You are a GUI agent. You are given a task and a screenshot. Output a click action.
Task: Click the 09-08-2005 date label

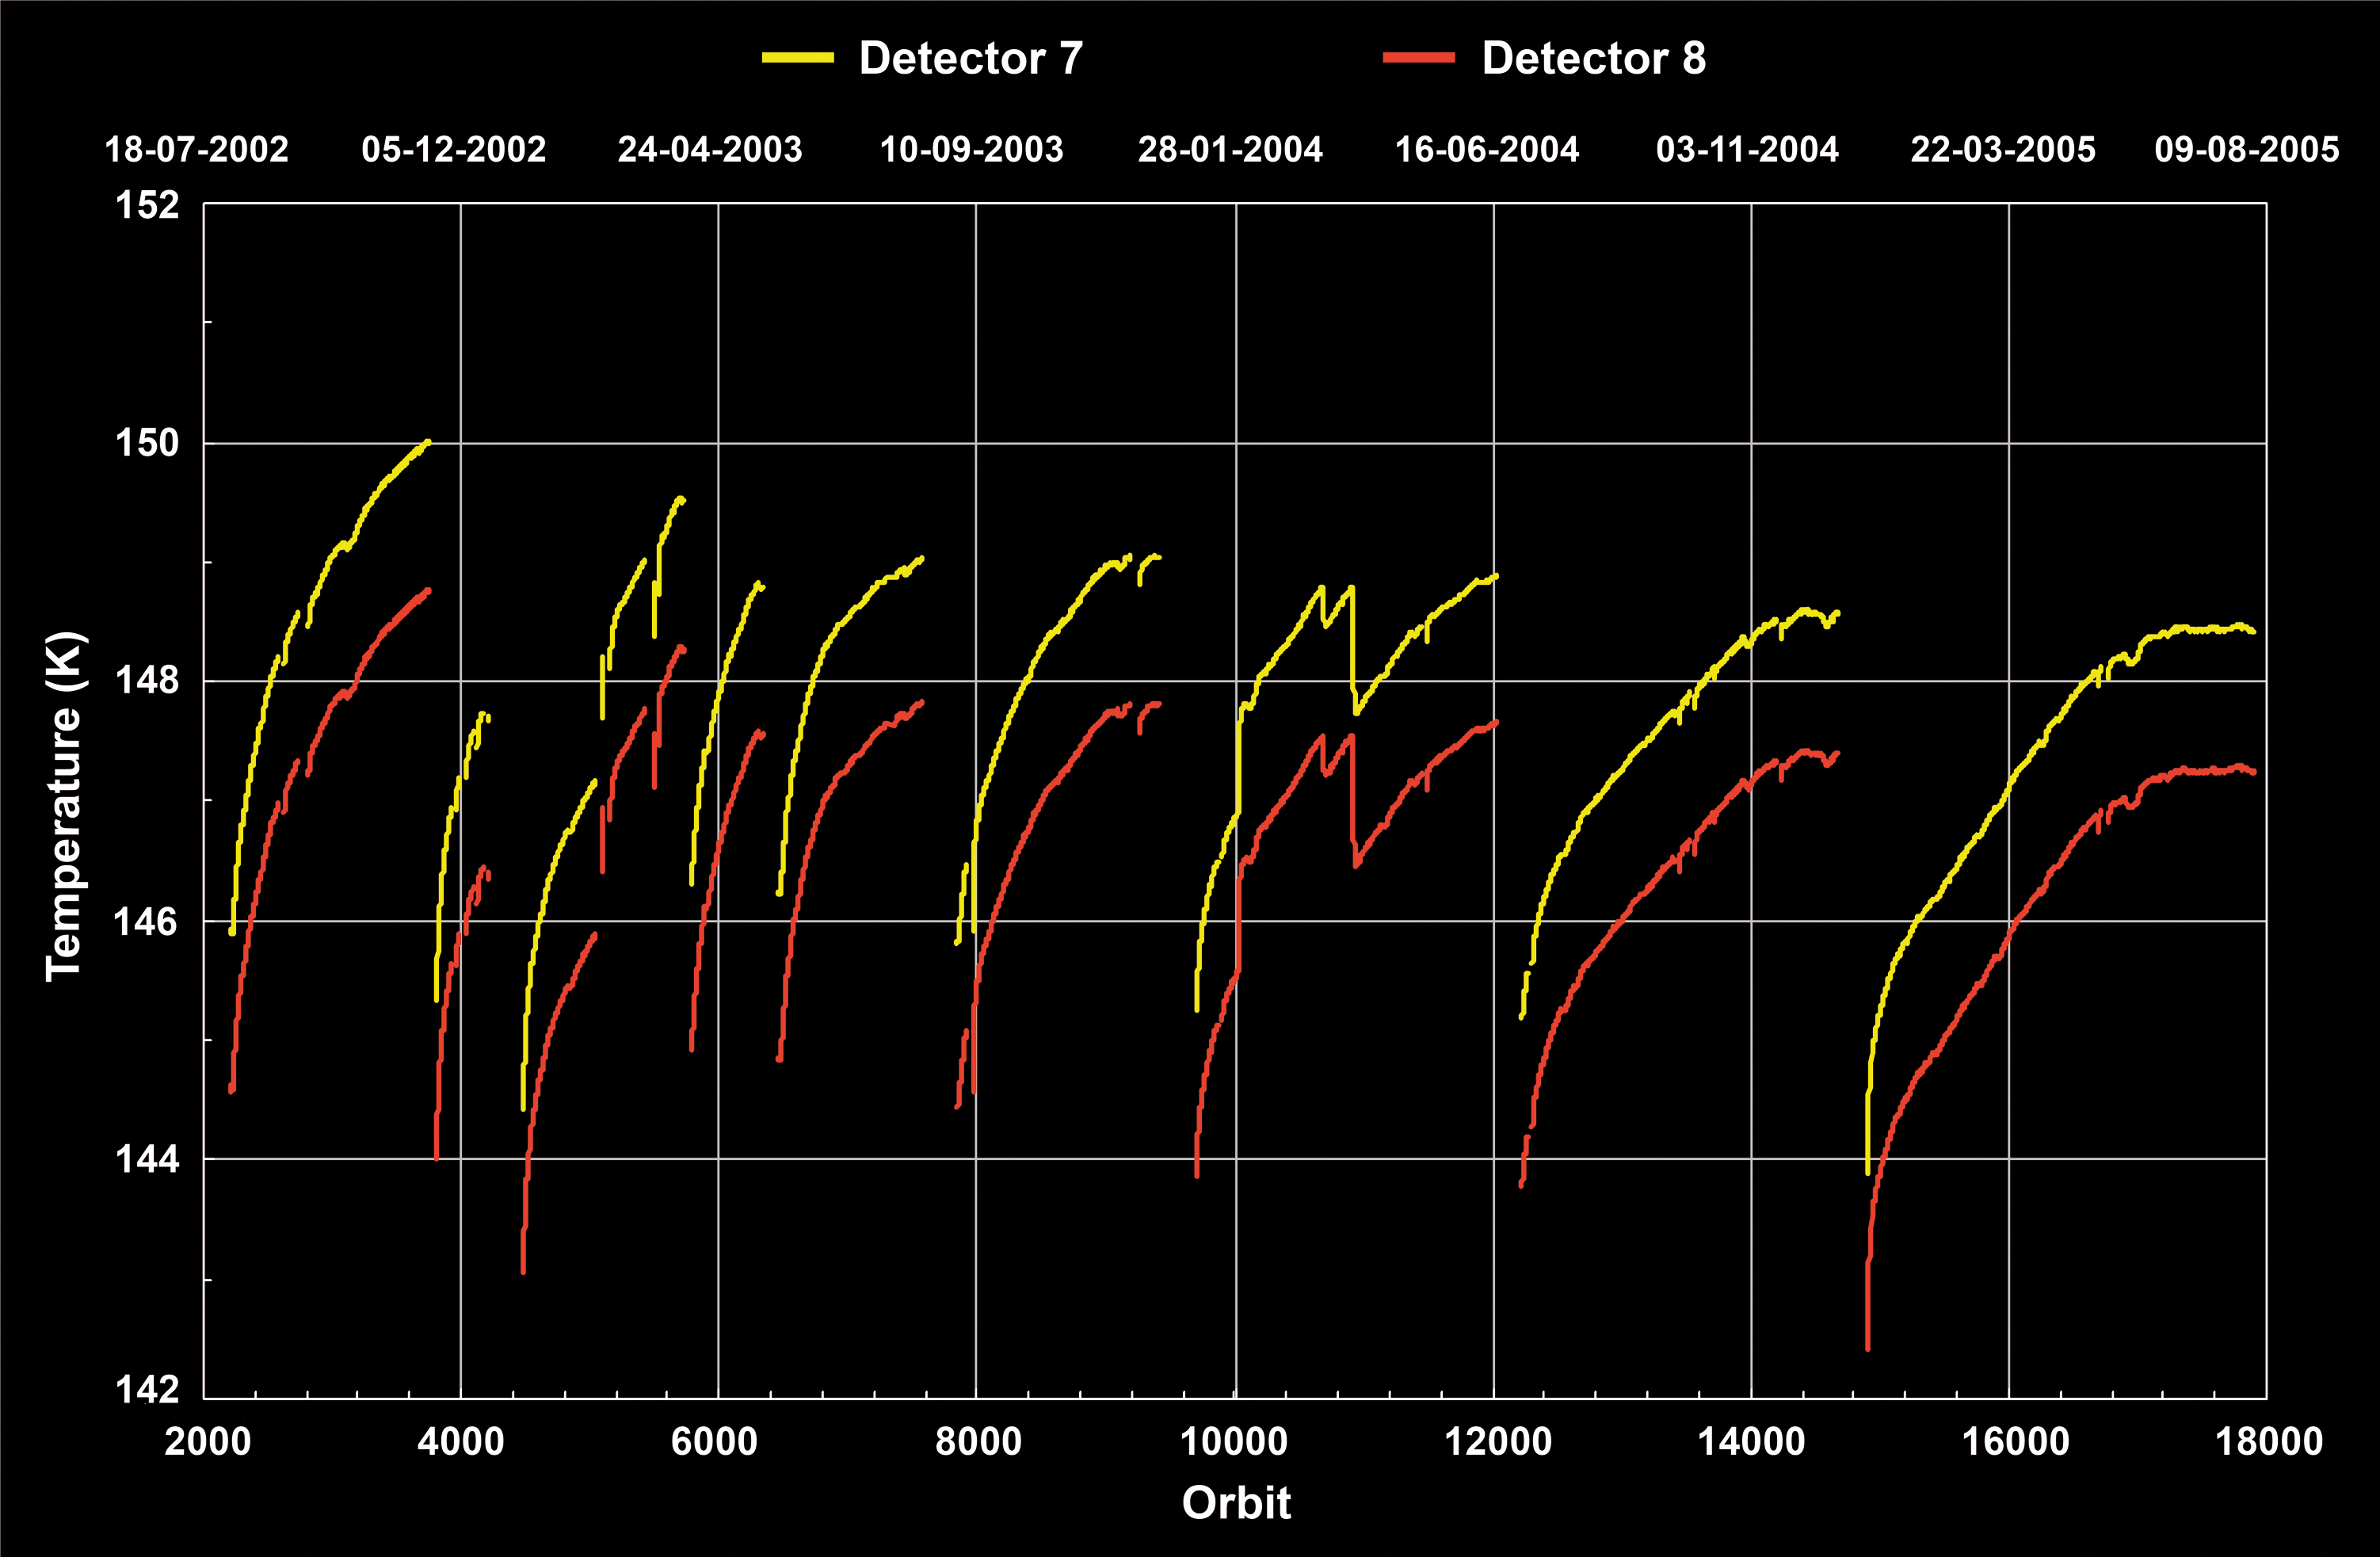[x=2247, y=150]
